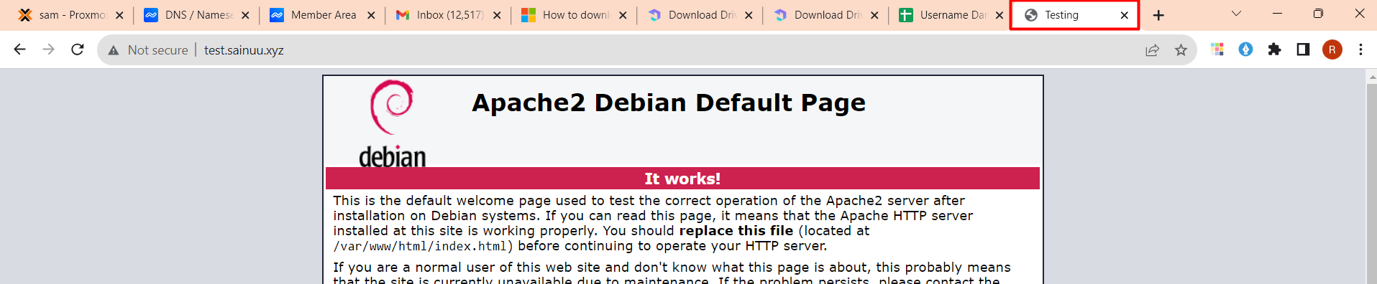
Task: Switch to the sam - Proxmox tab
Action: tap(71, 15)
